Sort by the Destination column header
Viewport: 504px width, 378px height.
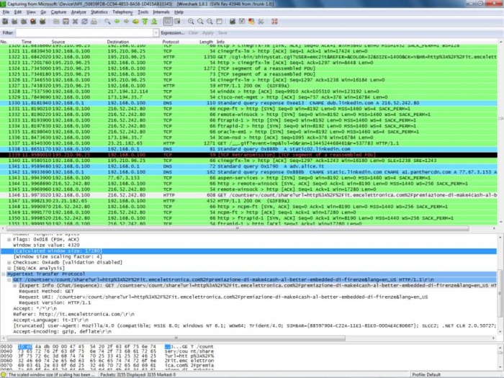[x=117, y=42]
